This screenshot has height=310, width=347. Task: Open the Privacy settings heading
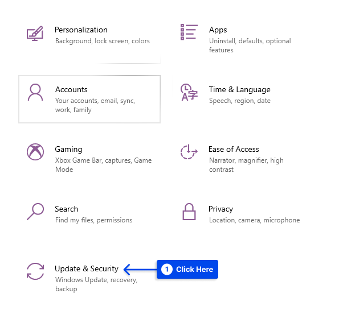221,209
